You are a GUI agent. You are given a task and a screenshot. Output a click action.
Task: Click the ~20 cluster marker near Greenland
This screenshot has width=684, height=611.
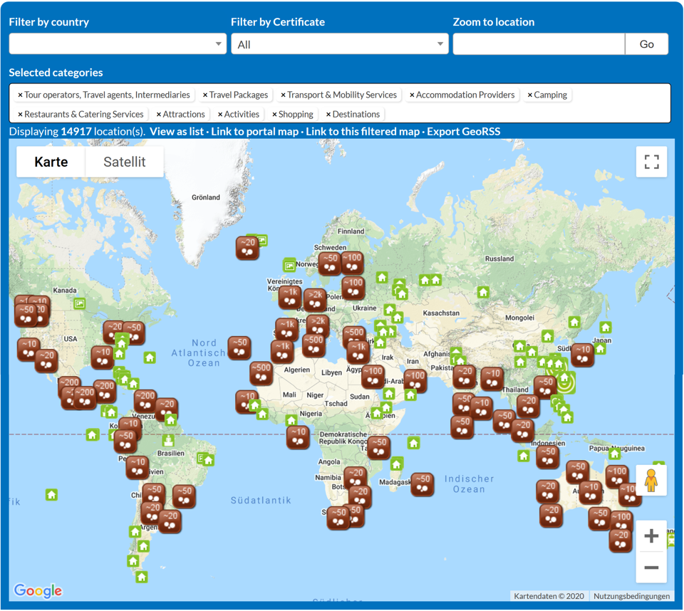coord(247,247)
